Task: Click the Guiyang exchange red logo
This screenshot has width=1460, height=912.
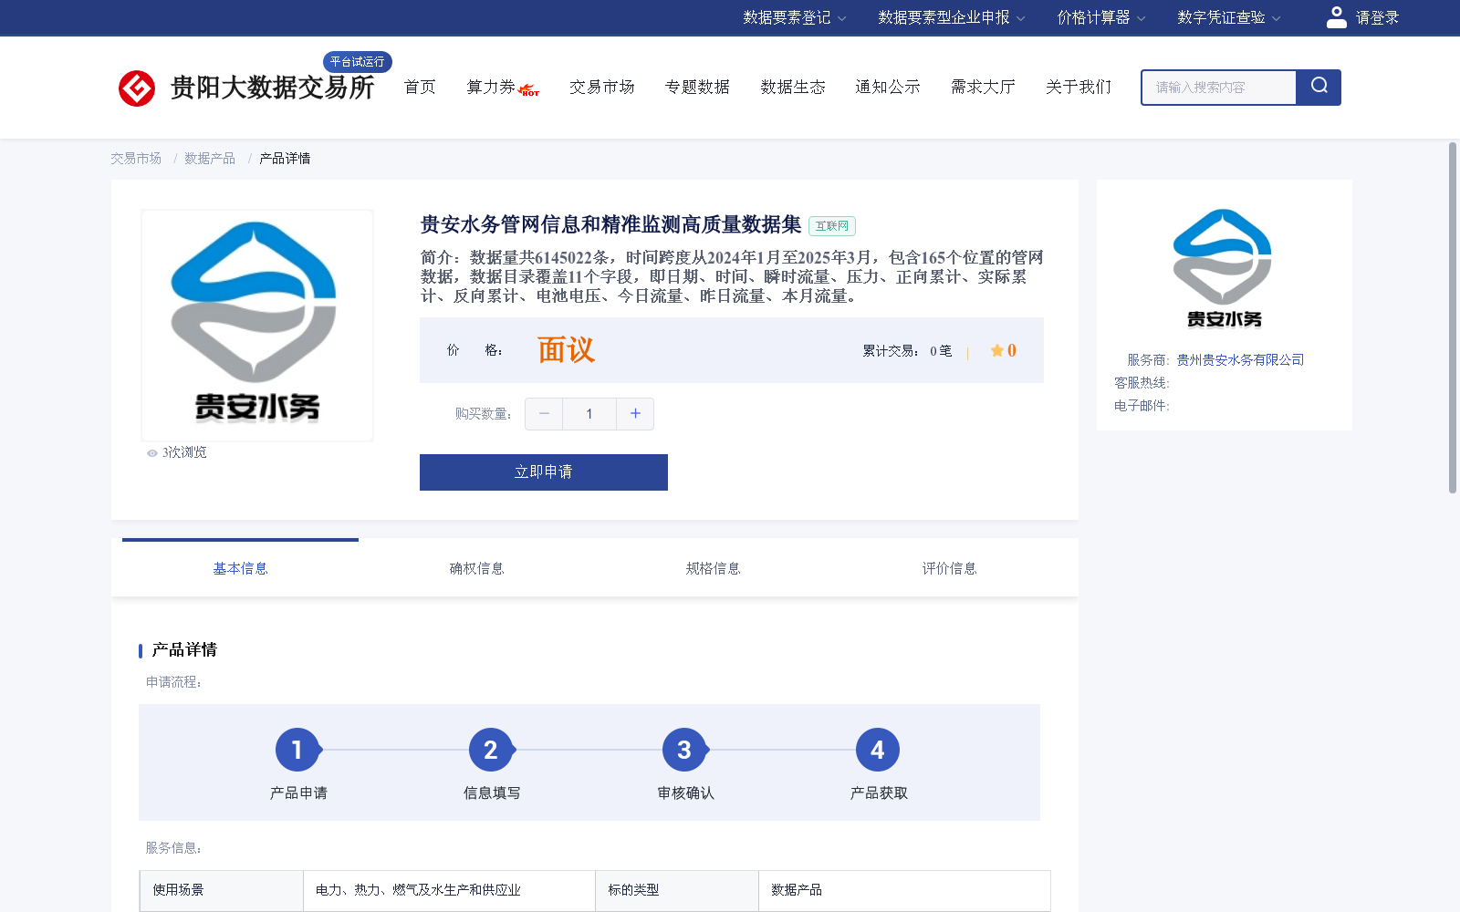Action: (137, 88)
